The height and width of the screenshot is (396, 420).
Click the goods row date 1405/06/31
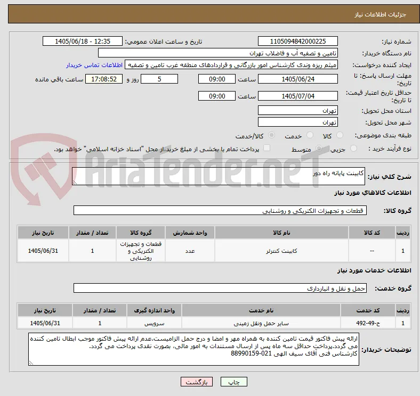43,251
